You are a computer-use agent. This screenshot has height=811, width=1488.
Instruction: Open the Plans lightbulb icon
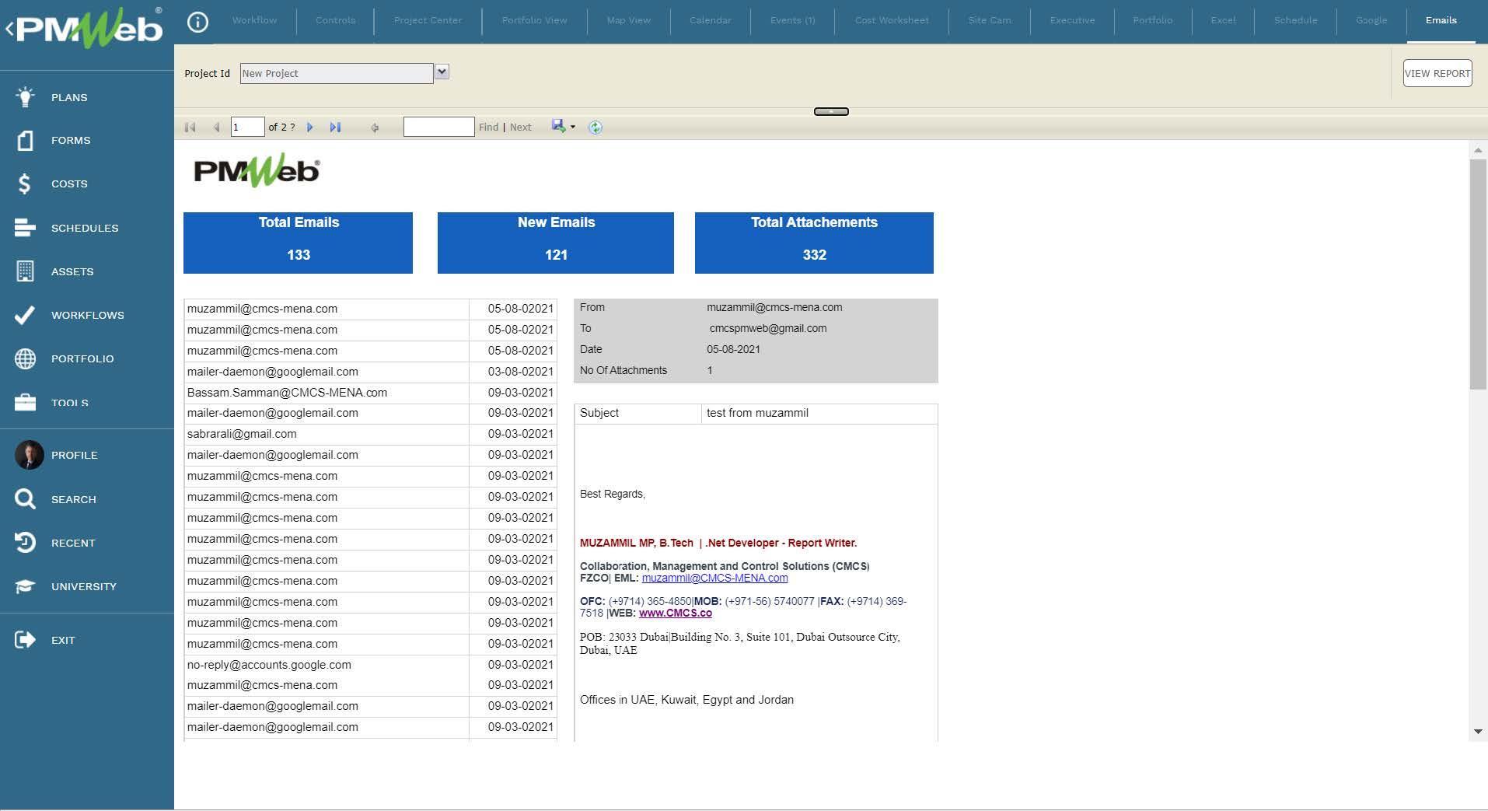tap(25, 97)
